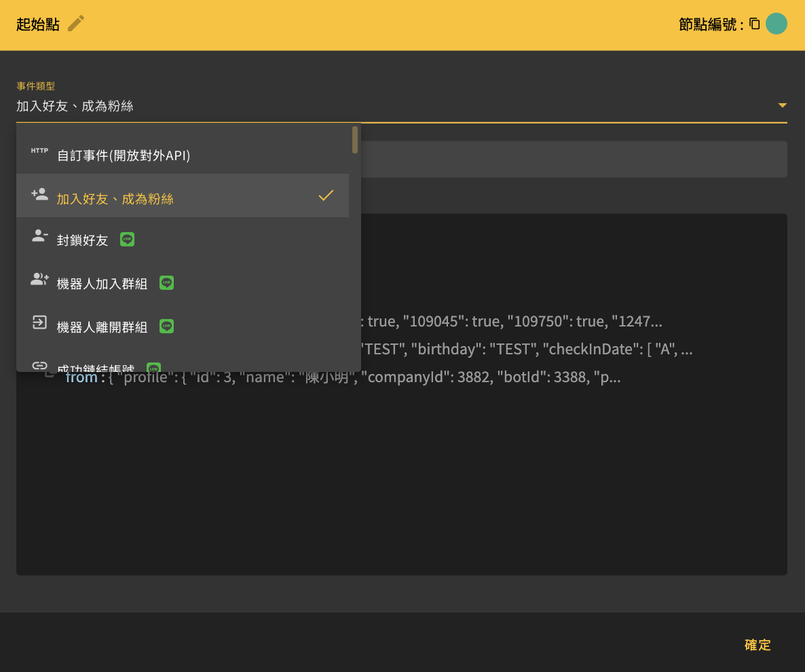Click the exit icon for 機器人離開群組
The image size is (805, 672).
tap(39, 322)
